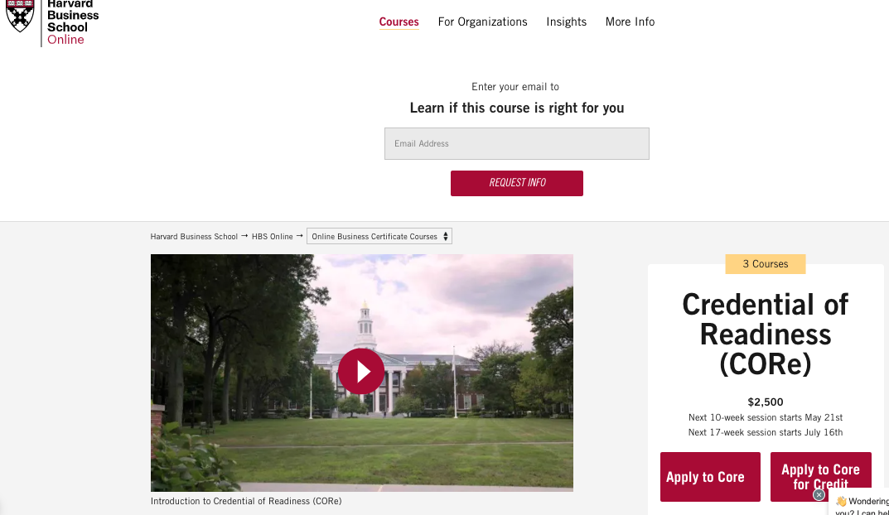Click the Credential of Readiness (CORe) heading

765,335
